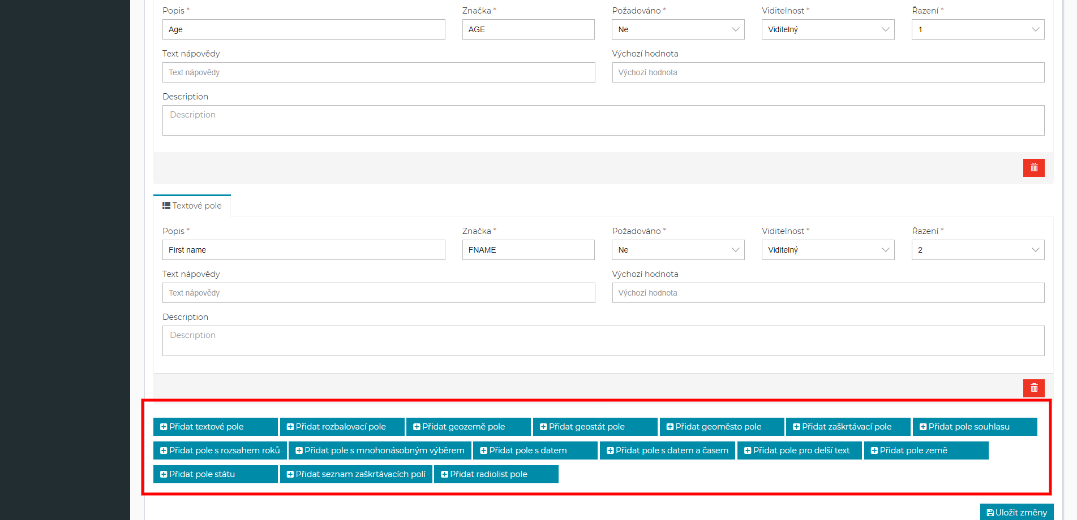The image size is (1077, 520).
Task: Click the Značka input containing AGE
Action: pos(528,29)
